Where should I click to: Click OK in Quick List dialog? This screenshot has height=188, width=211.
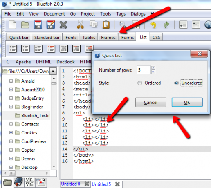pyautogui.click(x=187, y=102)
